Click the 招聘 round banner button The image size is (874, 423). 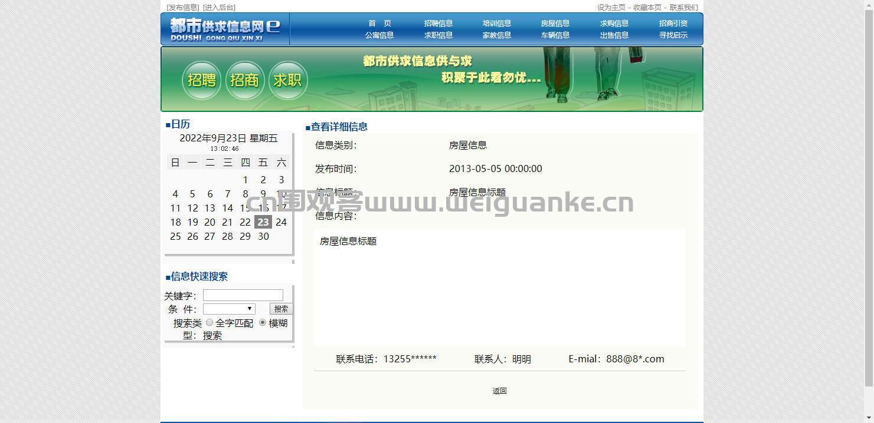[x=202, y=81]
